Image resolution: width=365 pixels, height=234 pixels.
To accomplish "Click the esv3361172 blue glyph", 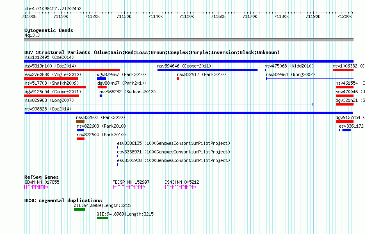I will [x=347, y=130].
